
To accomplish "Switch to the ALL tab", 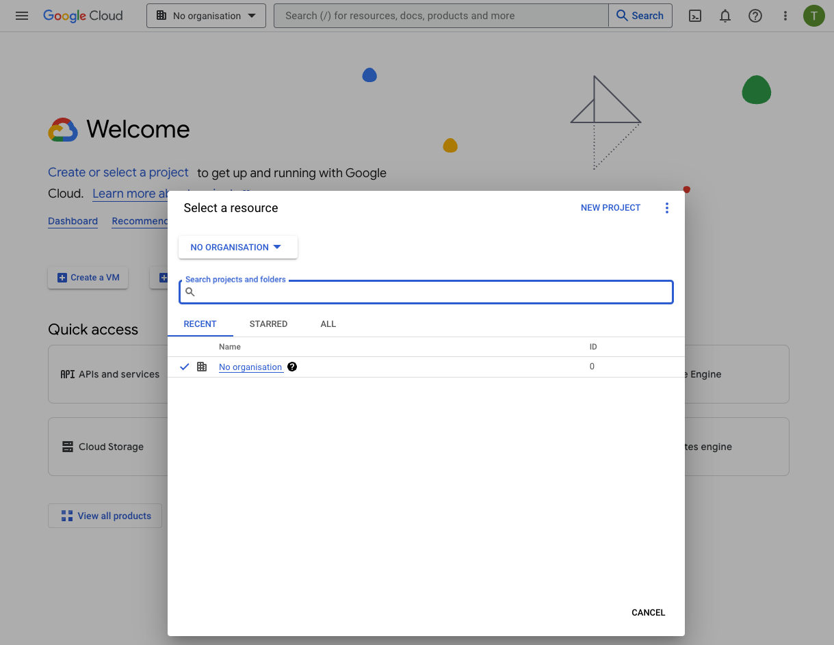I will [328, 324].
